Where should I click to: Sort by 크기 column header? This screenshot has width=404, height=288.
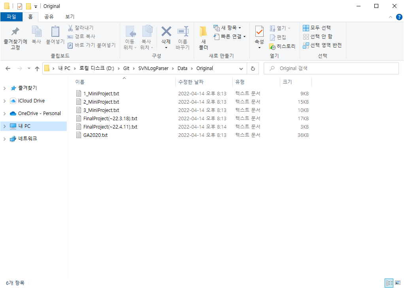click(x=296, y=82)
